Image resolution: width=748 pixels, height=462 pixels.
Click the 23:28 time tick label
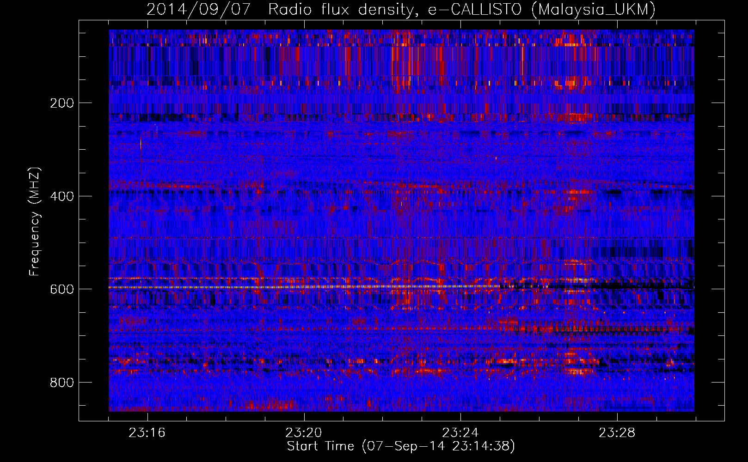pyautogui.click(x=617, y=433)
